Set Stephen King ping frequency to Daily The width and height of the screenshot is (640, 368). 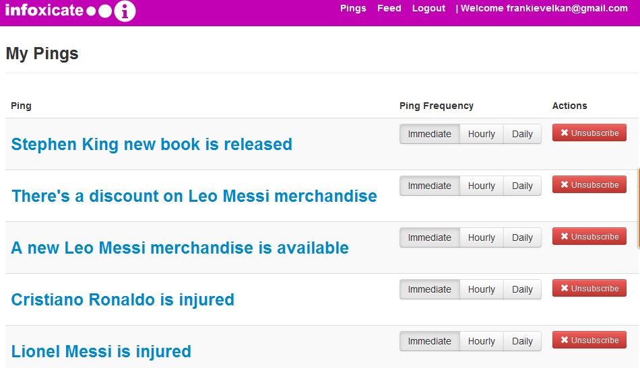[522, 134]
